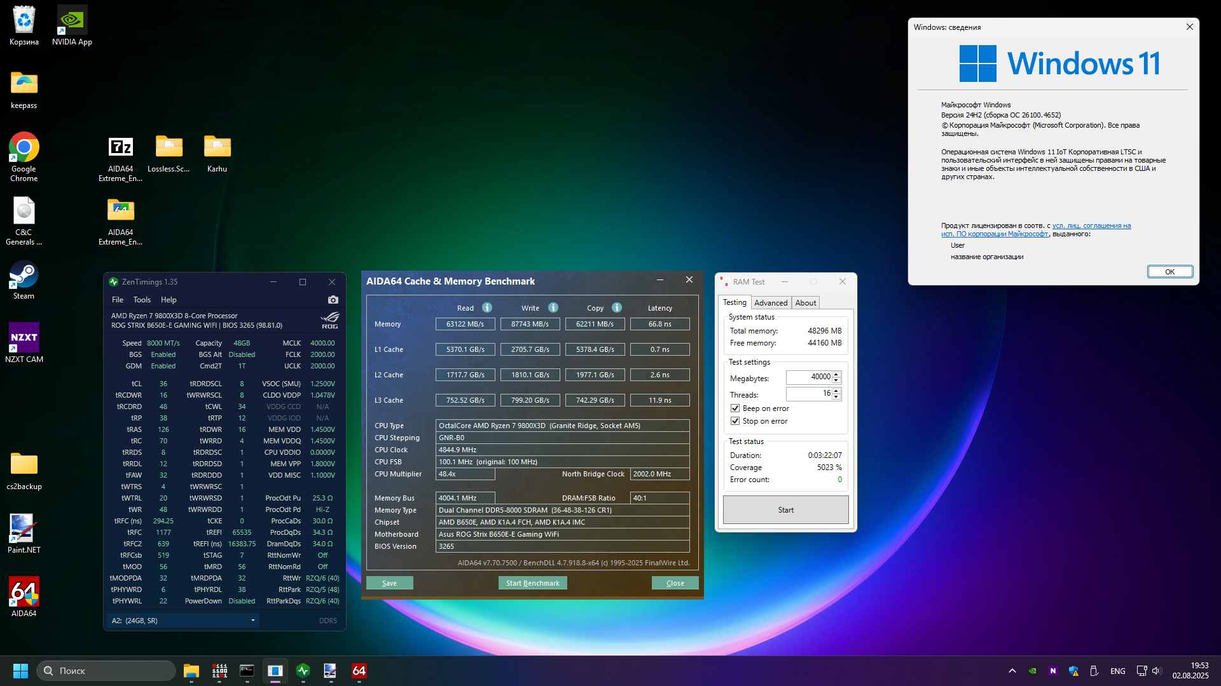Click the Copy info icon in AIDA64
Screen dimensions: 1221x686
[617, 307]
